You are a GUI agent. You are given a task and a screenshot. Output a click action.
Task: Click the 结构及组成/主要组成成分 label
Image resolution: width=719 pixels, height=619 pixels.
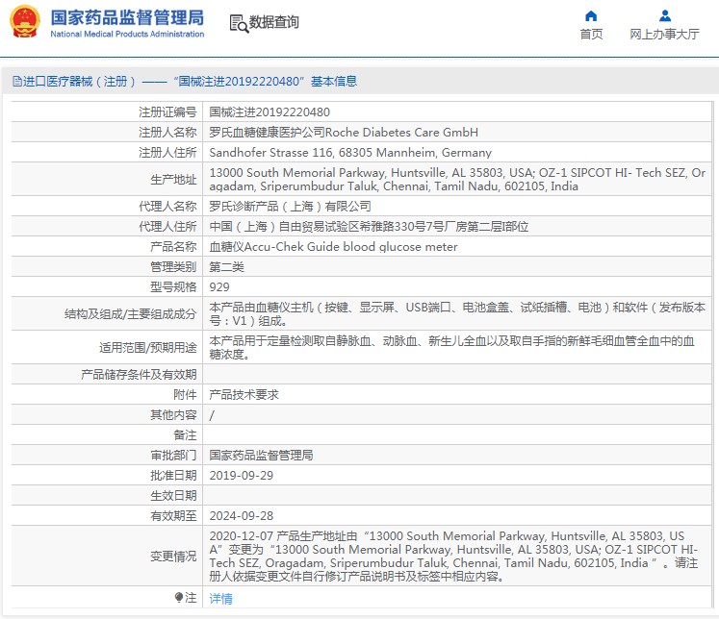130,314
